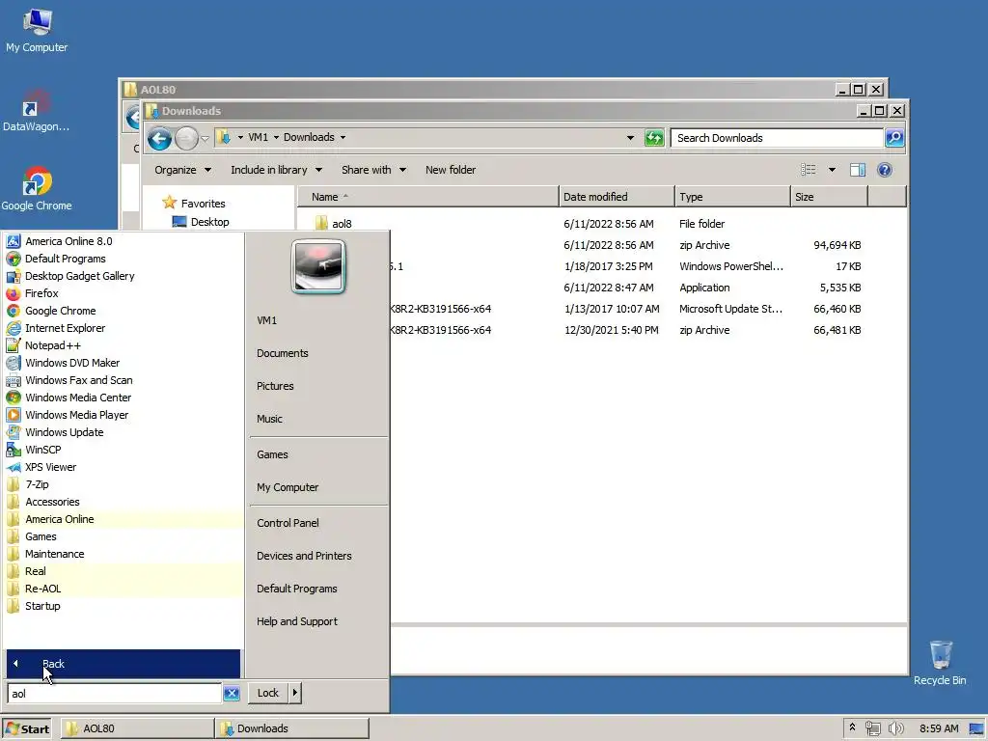Click the user account picture
This screenshot has height=741, width=988.
click(318, 266)
